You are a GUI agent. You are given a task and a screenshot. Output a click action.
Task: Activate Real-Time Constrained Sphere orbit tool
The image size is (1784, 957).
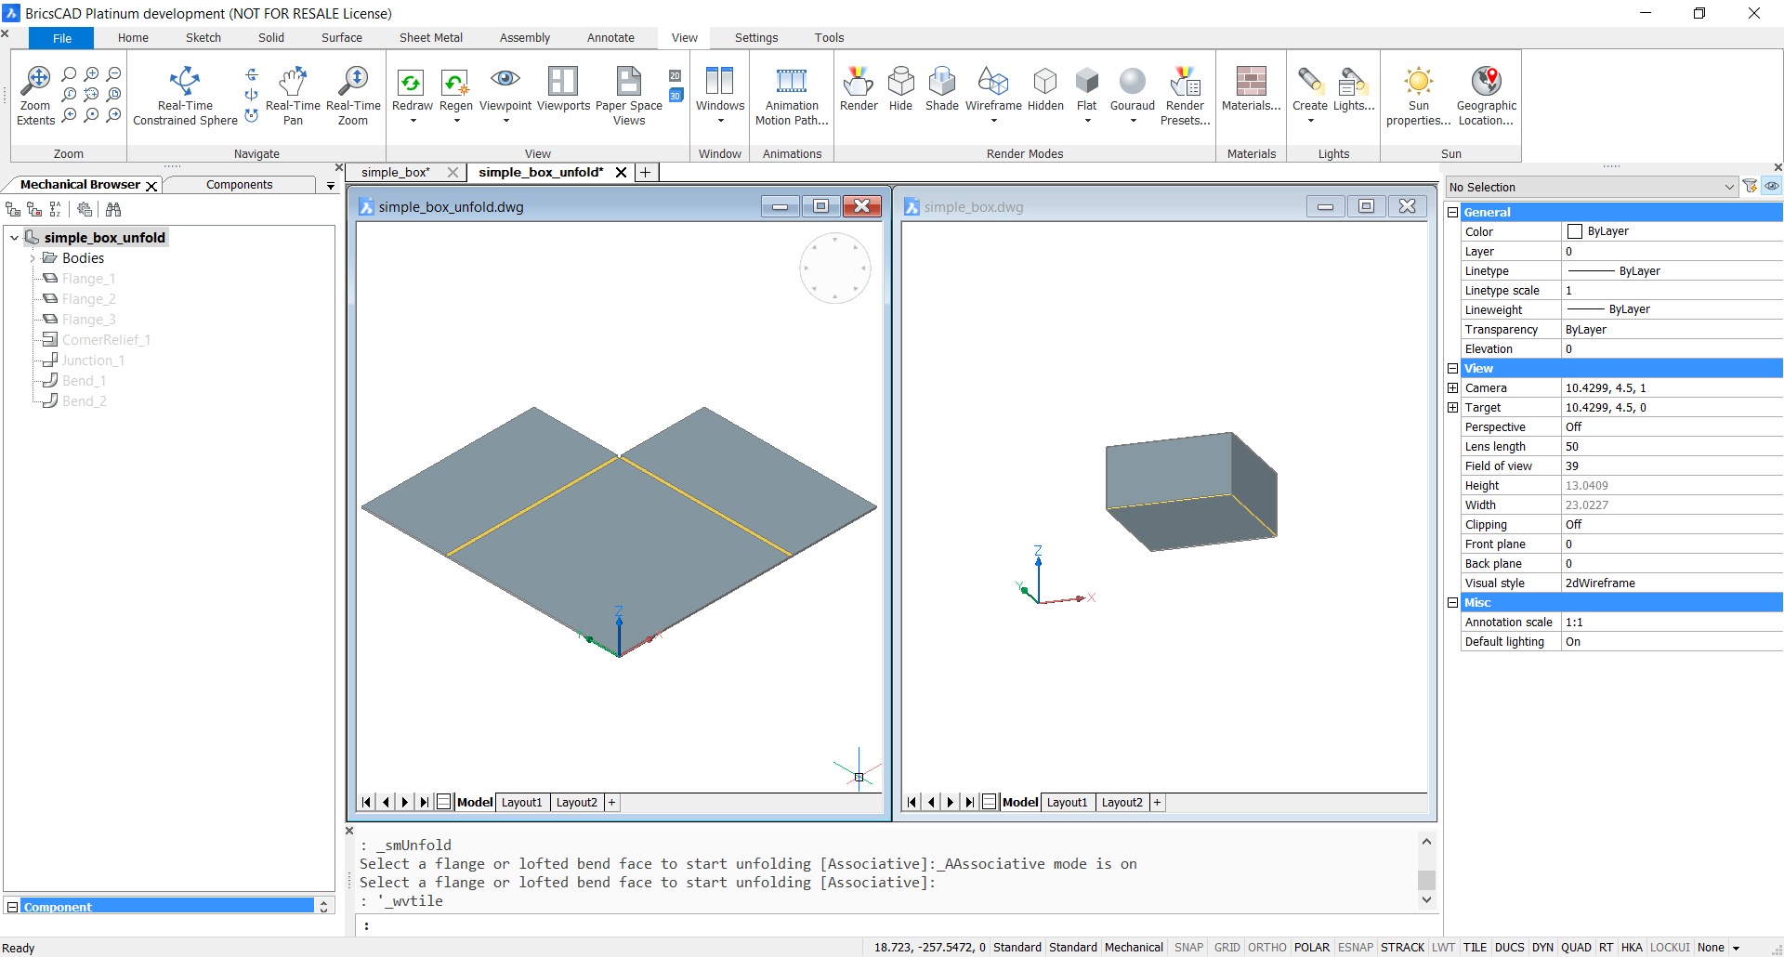(x=185, y=82)
